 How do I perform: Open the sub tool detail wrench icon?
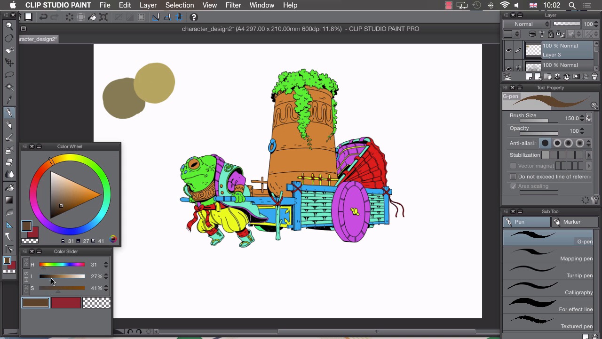595,200
